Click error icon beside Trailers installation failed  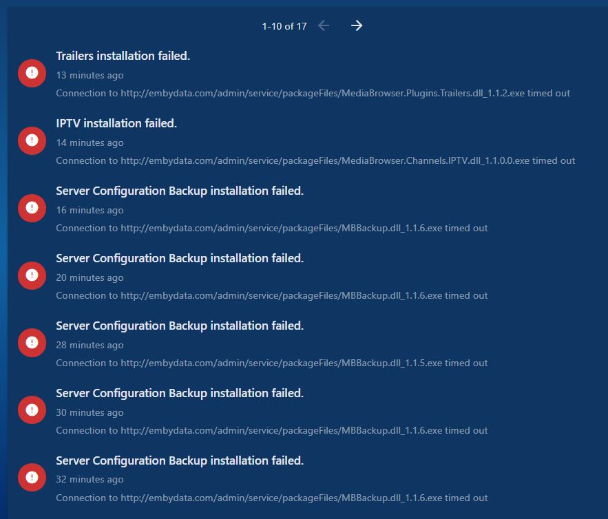click(32, 73)
